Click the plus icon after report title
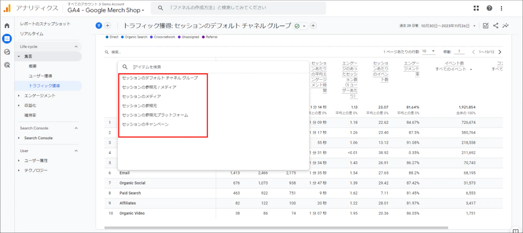The image size is (523, 233). click(x=313, y=26)
